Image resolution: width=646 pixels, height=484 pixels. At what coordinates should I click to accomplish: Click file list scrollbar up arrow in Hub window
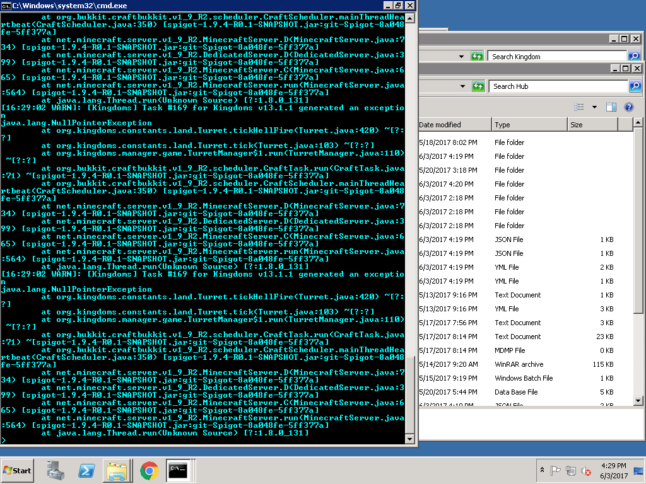[638, 122]
